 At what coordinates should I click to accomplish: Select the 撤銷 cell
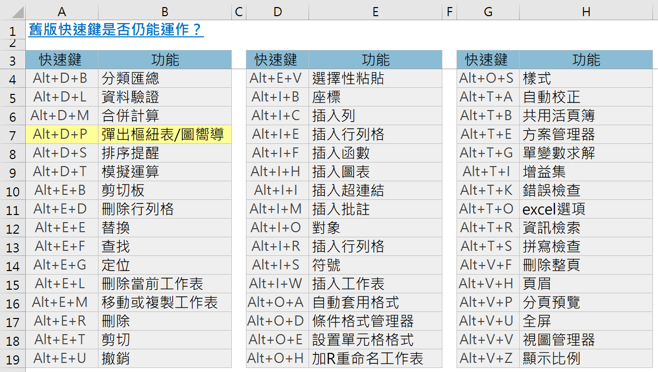[x=165, y=358]
